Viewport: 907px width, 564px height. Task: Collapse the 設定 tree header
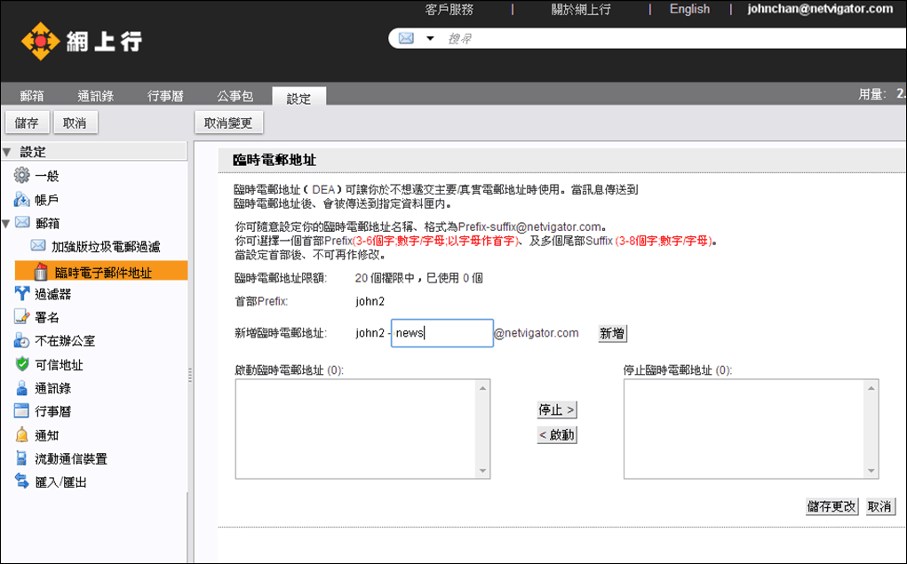point(7,153)
